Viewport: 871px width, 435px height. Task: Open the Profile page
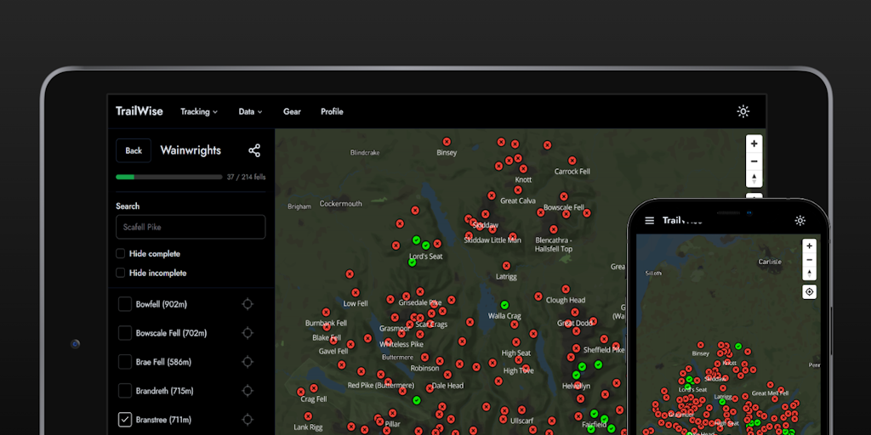coord(332,111)
